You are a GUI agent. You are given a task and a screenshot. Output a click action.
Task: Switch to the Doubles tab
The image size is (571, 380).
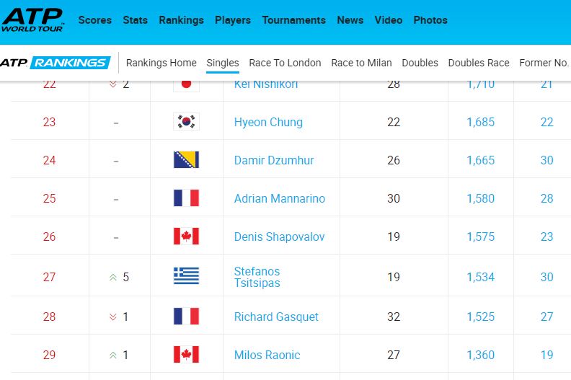pos(420,63)
